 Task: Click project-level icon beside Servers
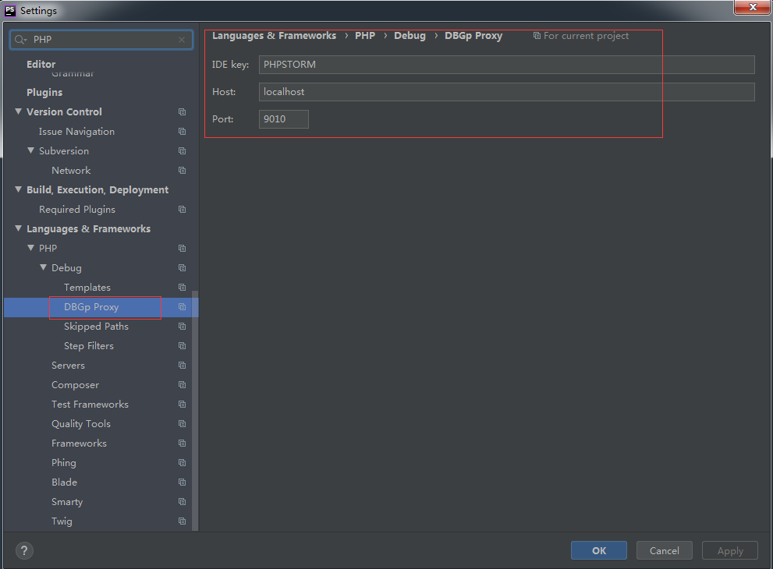pos(182,365)
